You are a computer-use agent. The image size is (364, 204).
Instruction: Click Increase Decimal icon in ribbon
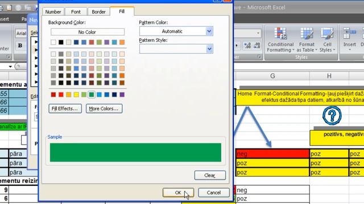[x=247, y=45]
